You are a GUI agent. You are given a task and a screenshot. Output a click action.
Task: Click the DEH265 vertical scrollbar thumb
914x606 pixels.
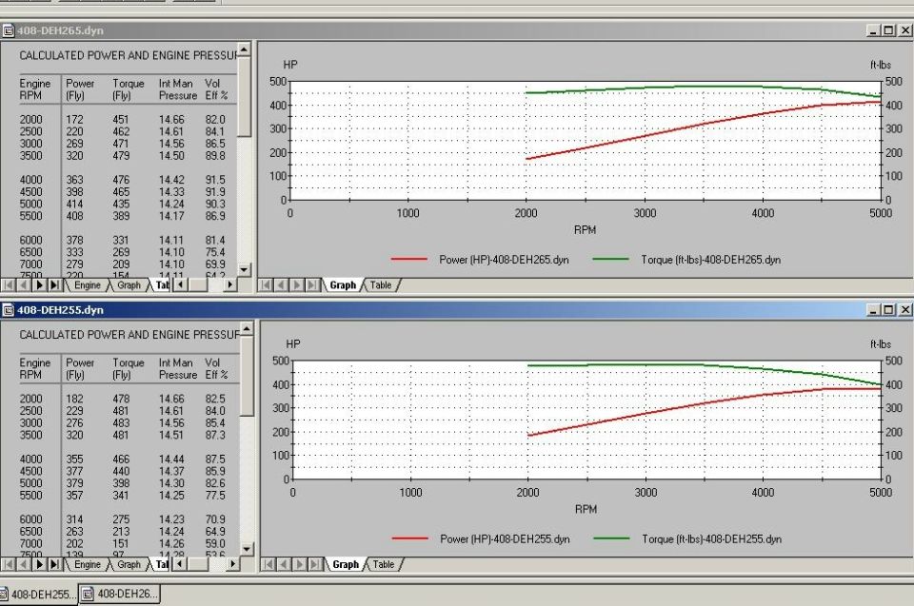click(245, 97)
